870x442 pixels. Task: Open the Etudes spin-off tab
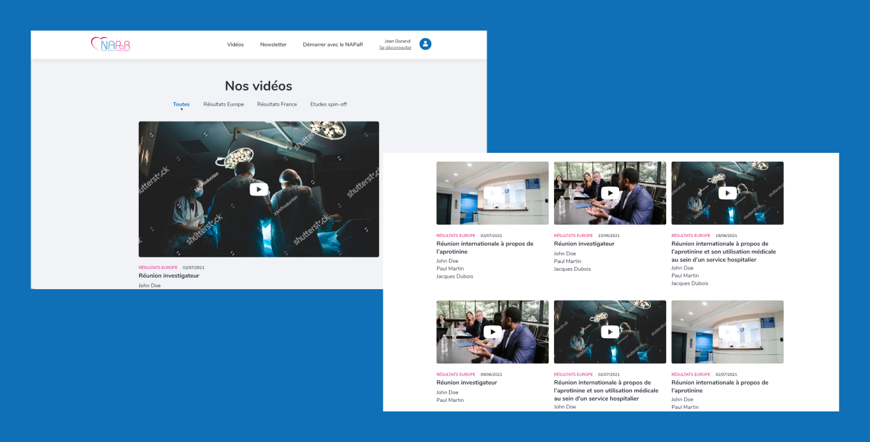[329, 104]
